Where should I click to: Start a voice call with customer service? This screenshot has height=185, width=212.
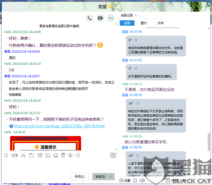pyautogui.click(x=89, y=18)
